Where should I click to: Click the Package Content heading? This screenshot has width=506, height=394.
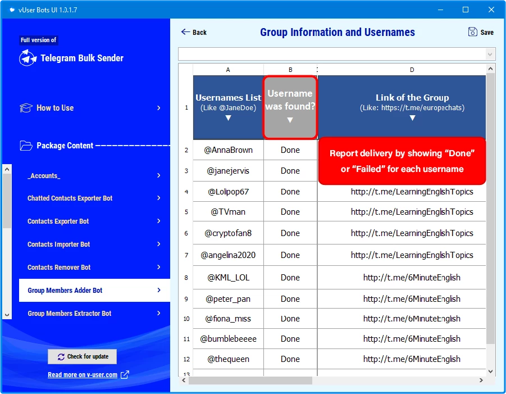[x=65, y=146]
